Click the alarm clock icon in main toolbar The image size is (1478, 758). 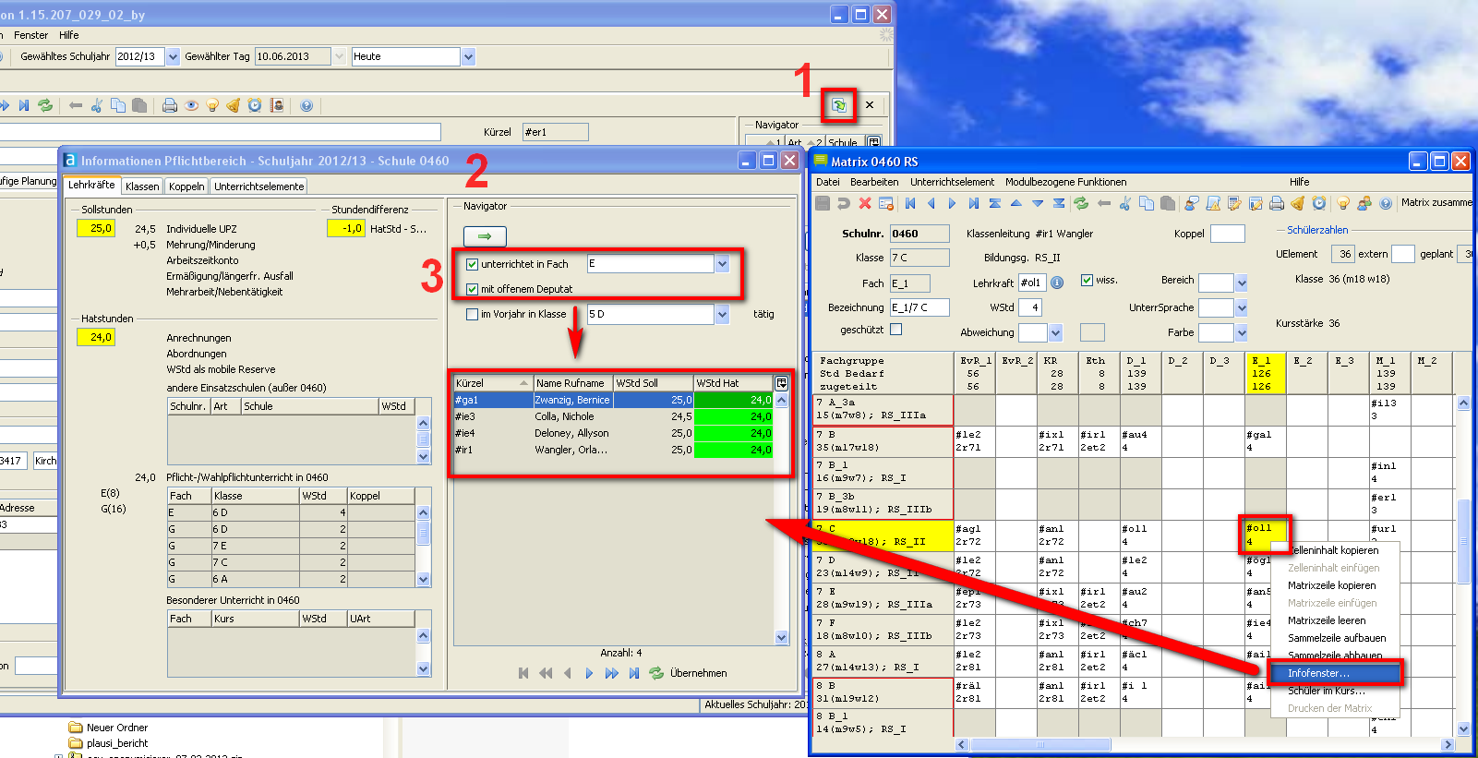point(255,105)
